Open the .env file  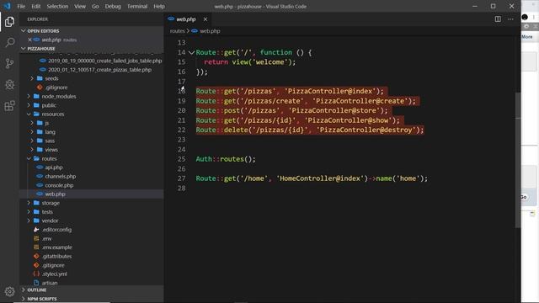(47, 239)
